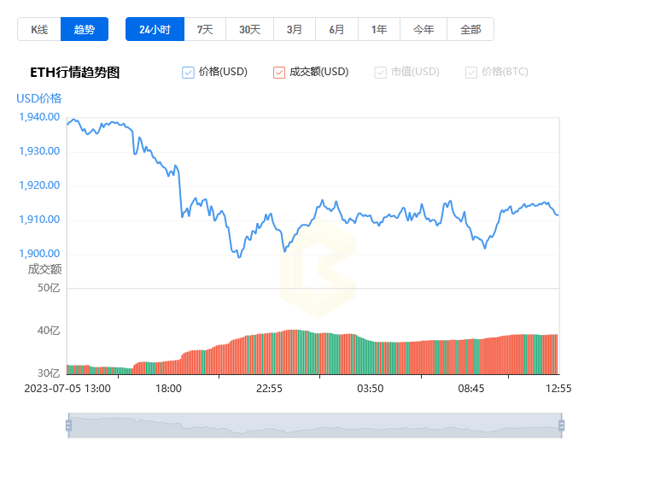Pick the 1年 range option
This screenshot has width=666, height=481.
[379, 29]
